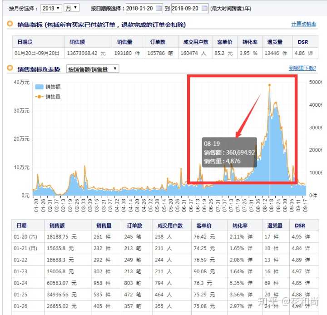This screenshot has height=315, width=327.
Task: Click the 销售额 blue legend swatch
Action: pyautogui.click(x=39, y=87)
